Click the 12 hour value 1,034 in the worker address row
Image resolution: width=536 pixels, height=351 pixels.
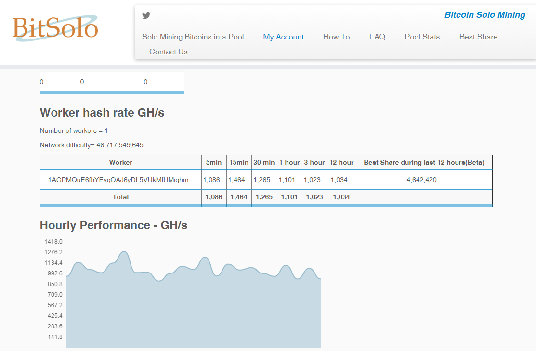tap(339, 180)
